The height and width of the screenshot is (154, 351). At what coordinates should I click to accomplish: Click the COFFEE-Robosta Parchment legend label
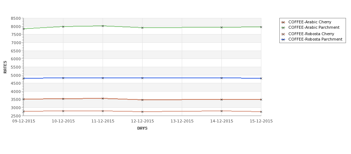tap(315, 39)
